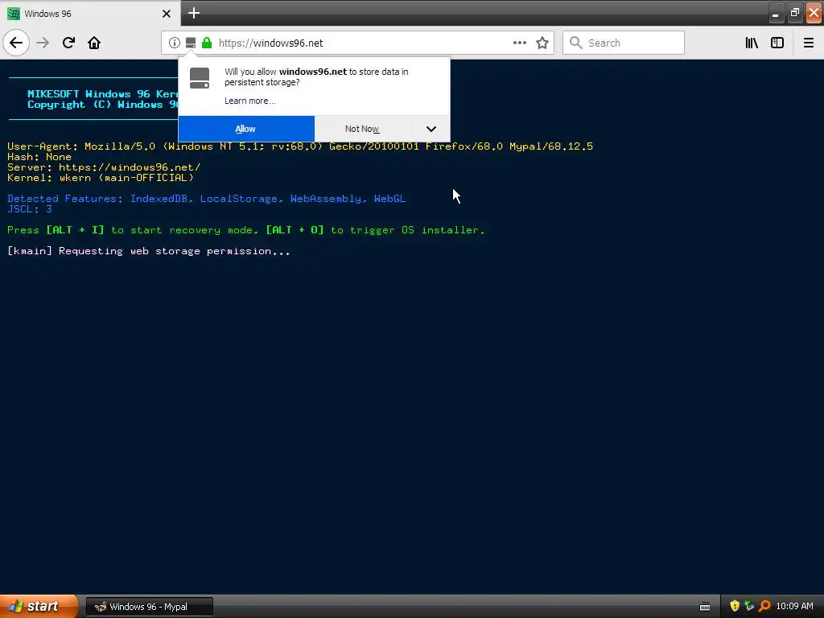Reload the current page
This screenshot has height=618, width=824.
click(68, 43)
